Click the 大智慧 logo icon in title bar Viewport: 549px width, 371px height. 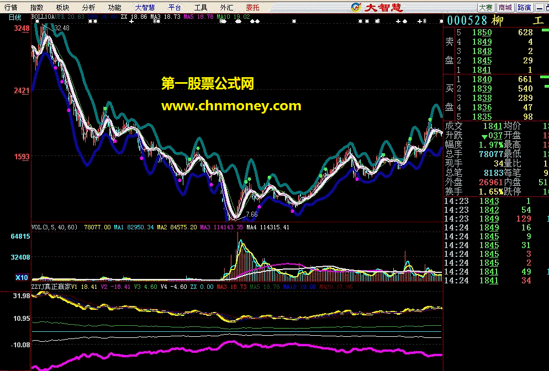click(x=356, y=7)
